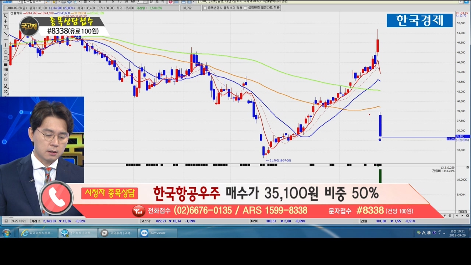Enable 설정변경 모든차트 적용 checkbox
Viewport: 471px width, 265px height.
point(245,8)
